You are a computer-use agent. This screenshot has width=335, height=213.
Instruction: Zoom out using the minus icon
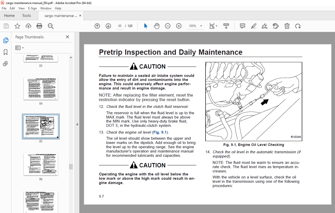(167, 26)
